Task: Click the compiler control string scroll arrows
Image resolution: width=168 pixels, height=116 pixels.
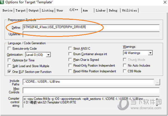Action: (157, 102)
